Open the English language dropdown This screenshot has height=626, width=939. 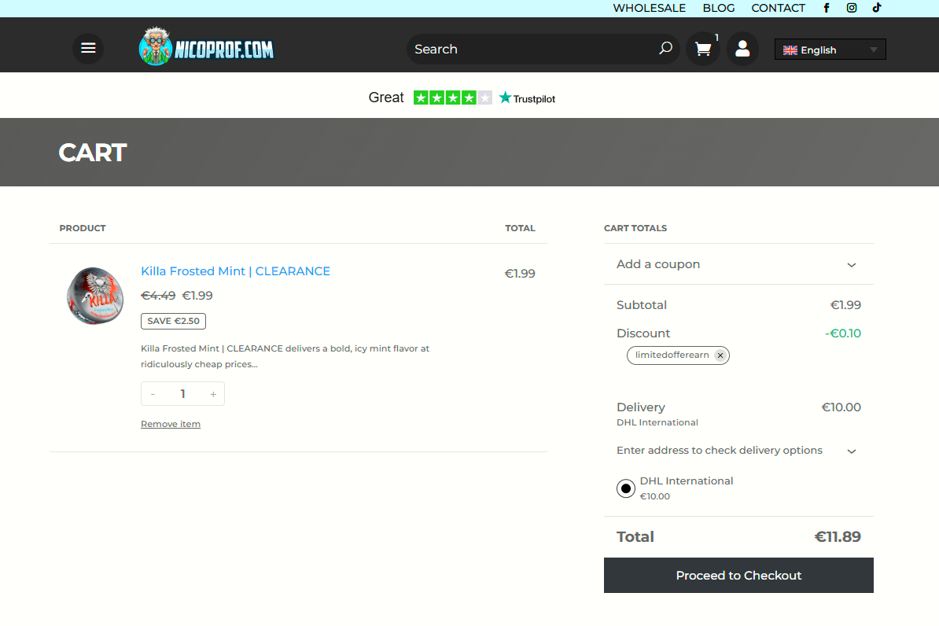830,50
